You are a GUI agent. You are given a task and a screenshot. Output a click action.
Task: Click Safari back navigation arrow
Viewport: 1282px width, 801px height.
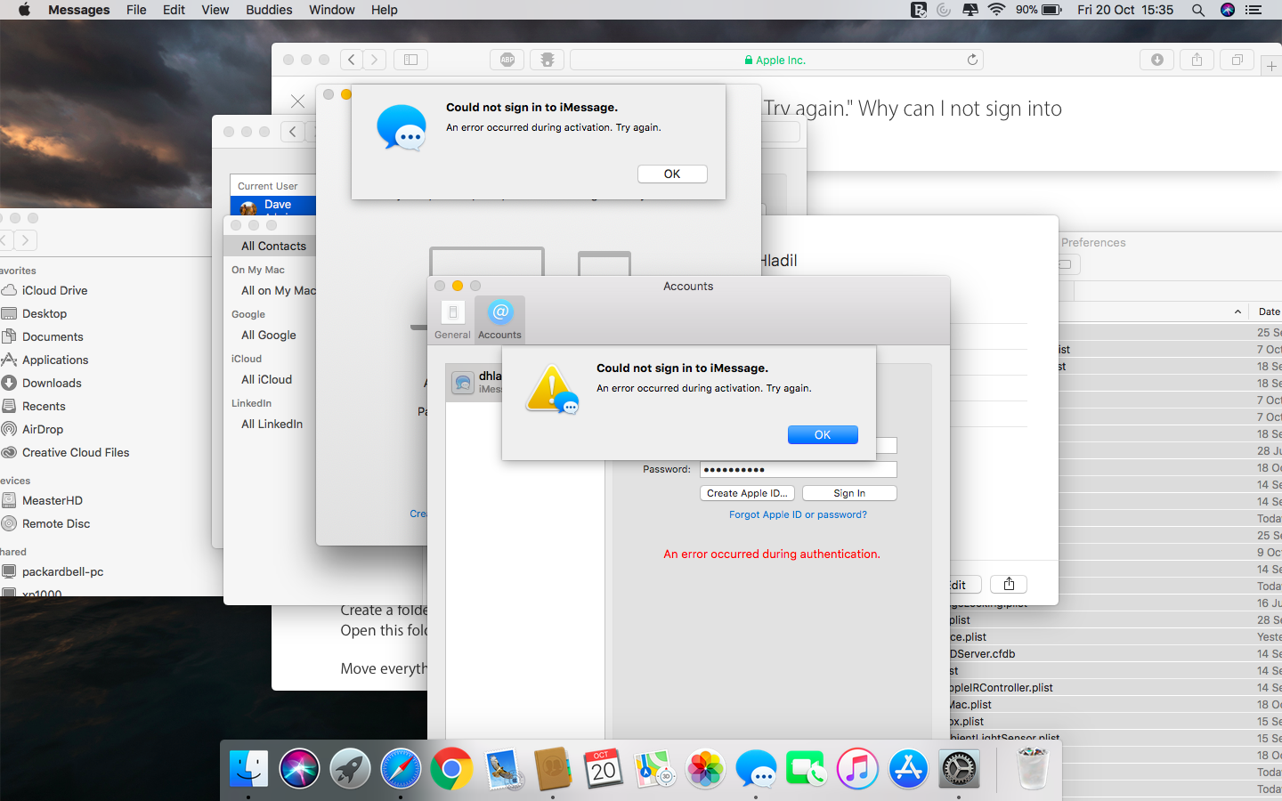[352, 60]
